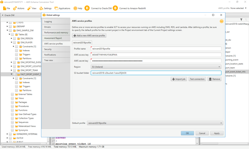Click the View toolbar icon
The width and height of the screenshot is (249, 149).
pyautogui.click(x=29, y=8)
